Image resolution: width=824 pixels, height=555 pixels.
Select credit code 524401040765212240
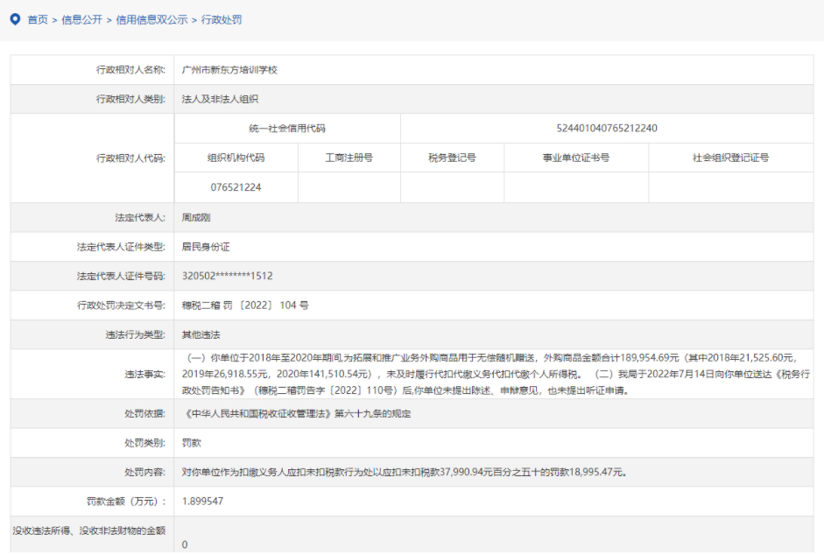[607, 128]
